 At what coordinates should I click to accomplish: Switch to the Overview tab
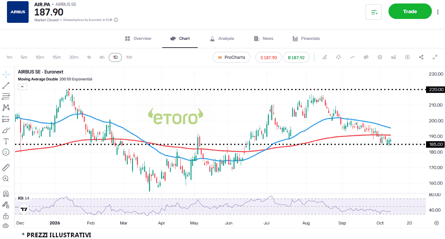click(138, 39)
